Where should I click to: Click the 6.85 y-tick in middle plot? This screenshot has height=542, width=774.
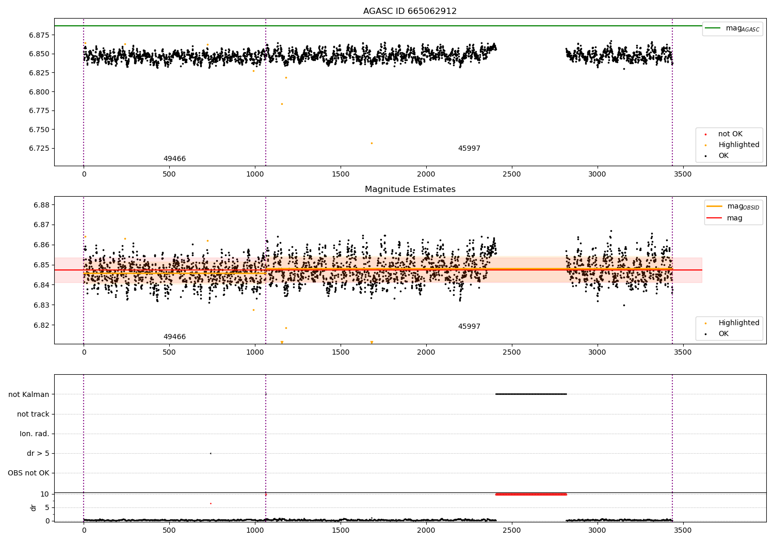[x=41, y=265]
